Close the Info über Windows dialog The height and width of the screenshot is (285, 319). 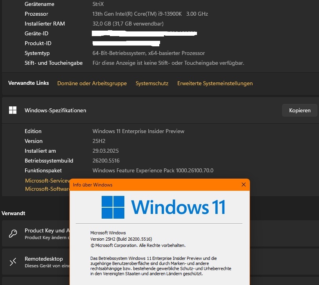[244, 185]
